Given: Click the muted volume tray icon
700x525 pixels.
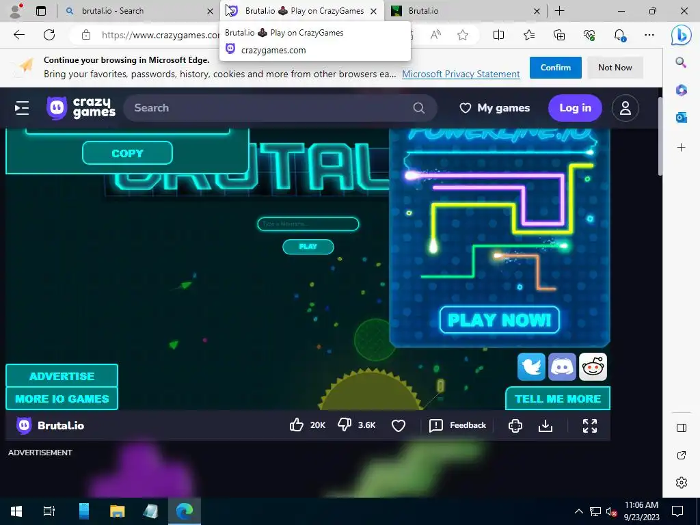Looking at the screenshot, I should (611, 511).
